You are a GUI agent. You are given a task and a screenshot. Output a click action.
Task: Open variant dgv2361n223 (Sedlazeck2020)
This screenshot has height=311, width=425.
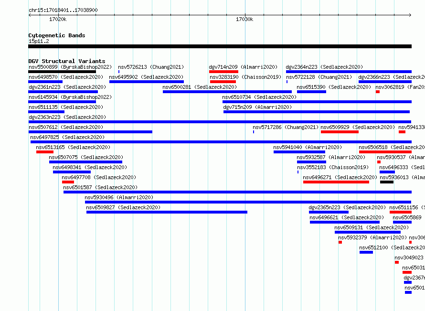click(x=67, y=87)
